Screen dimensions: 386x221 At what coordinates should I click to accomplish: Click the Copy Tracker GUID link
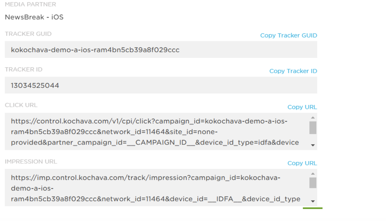tap(288, 35)
